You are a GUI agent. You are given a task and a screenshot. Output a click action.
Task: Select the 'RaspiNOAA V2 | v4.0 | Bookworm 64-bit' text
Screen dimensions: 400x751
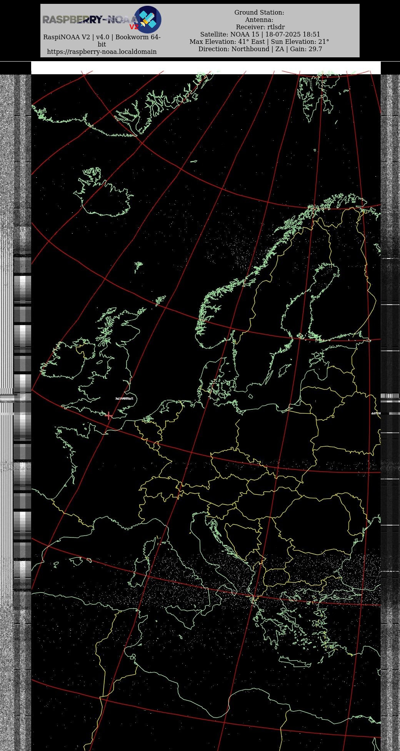[102, 40]
